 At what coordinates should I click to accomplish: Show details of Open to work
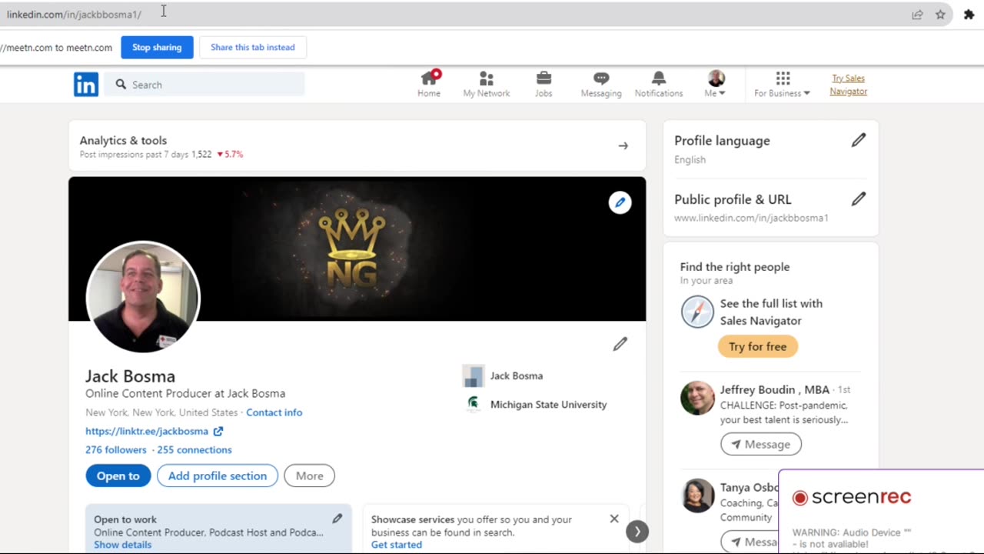(x=123, y=545)
